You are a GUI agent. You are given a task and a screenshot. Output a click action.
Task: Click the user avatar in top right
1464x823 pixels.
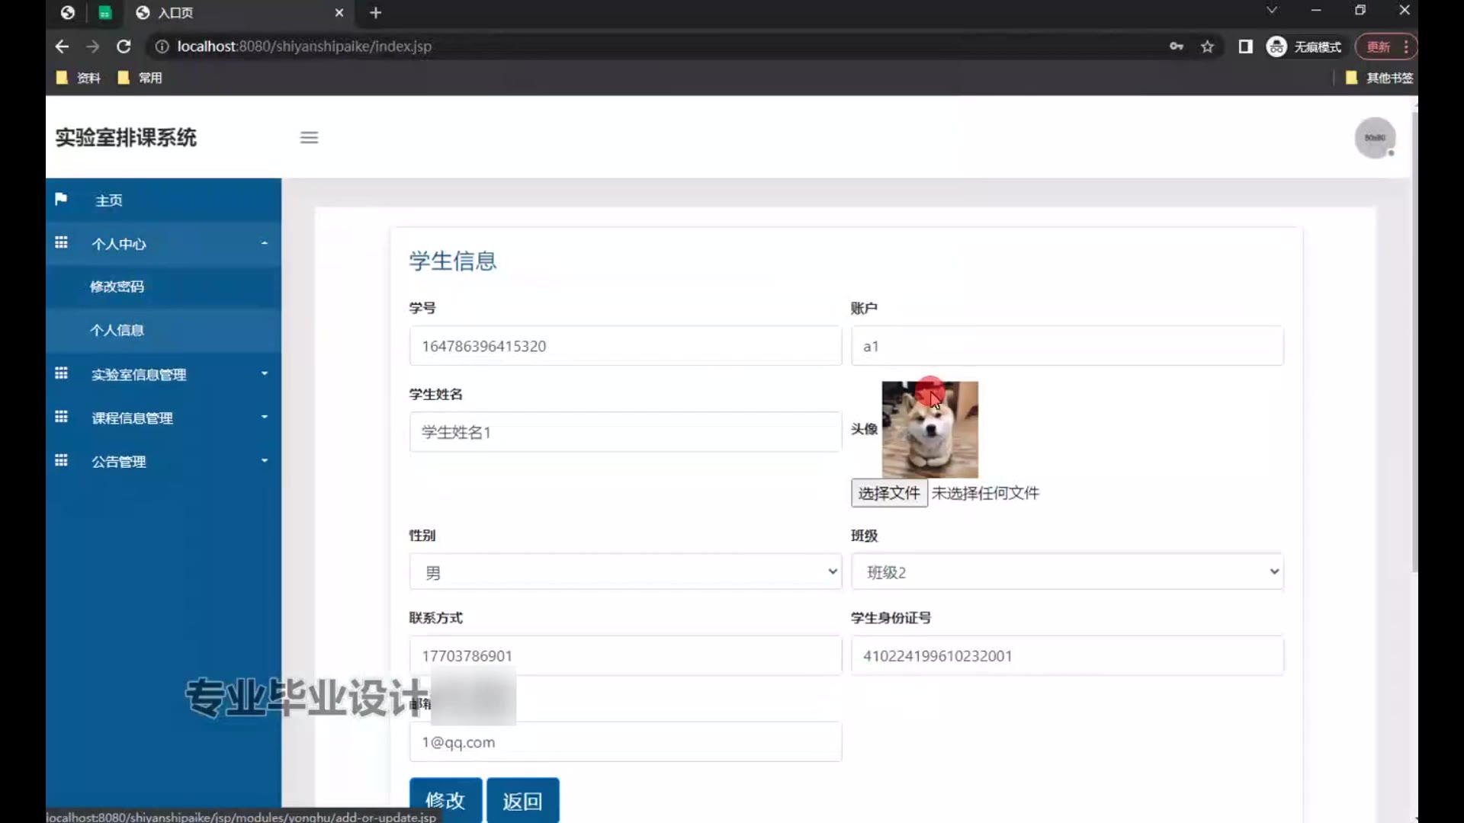pos(1374,138)
